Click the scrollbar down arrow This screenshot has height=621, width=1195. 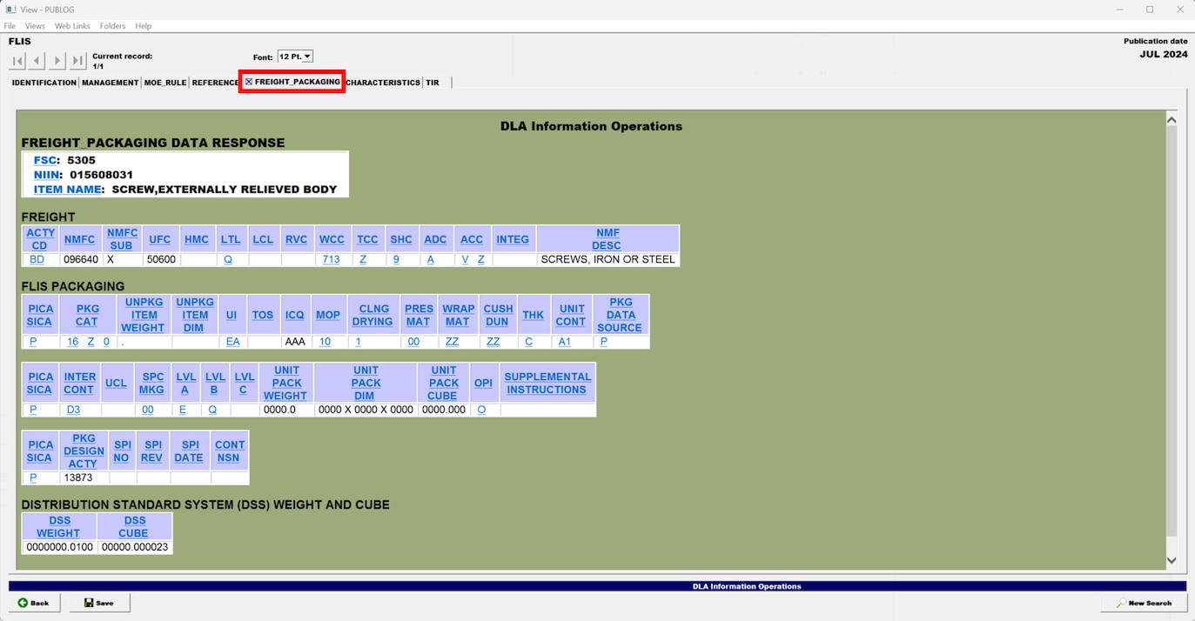[x=1172, y=561]
